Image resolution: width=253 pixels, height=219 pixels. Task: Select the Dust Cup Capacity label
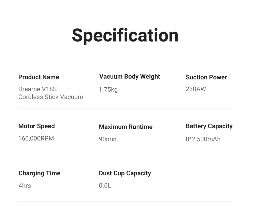point(125,173)
